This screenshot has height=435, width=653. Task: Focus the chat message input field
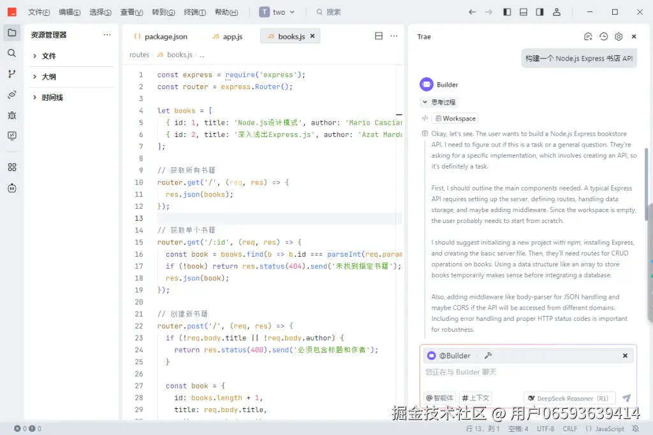[x=528, y=372]
